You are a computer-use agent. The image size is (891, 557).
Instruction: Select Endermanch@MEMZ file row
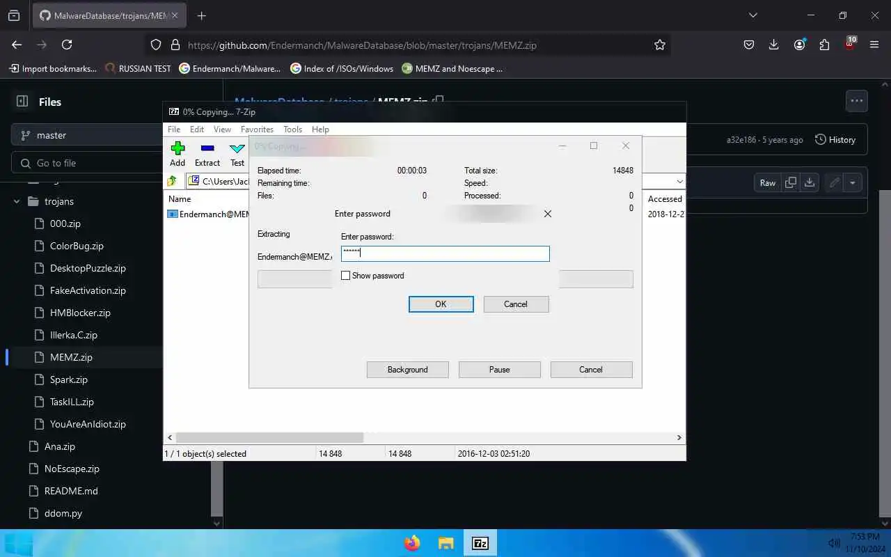click(208, 214)
